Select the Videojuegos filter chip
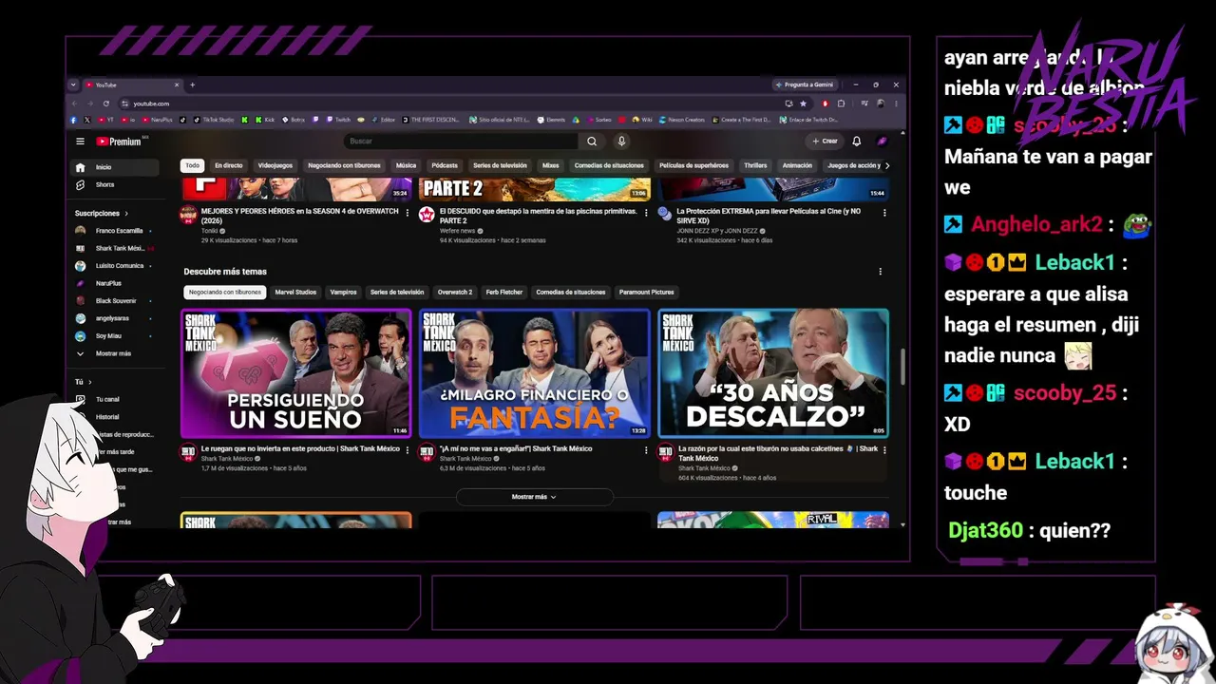Image resolution: width=1216 pixels, height=684 pixels. coord(275,165)
